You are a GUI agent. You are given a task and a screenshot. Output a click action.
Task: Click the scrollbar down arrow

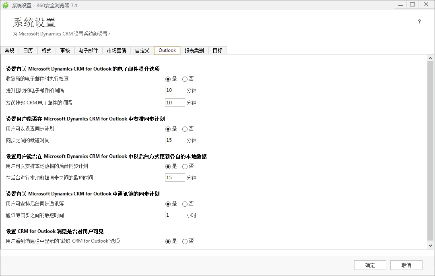pyautogui.click(x=430, y=245)
